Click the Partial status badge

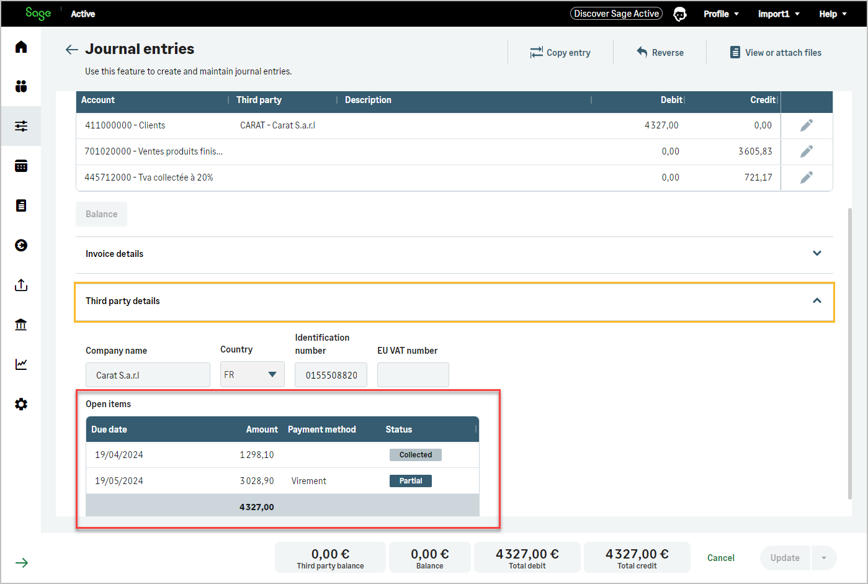pos(411,481)
